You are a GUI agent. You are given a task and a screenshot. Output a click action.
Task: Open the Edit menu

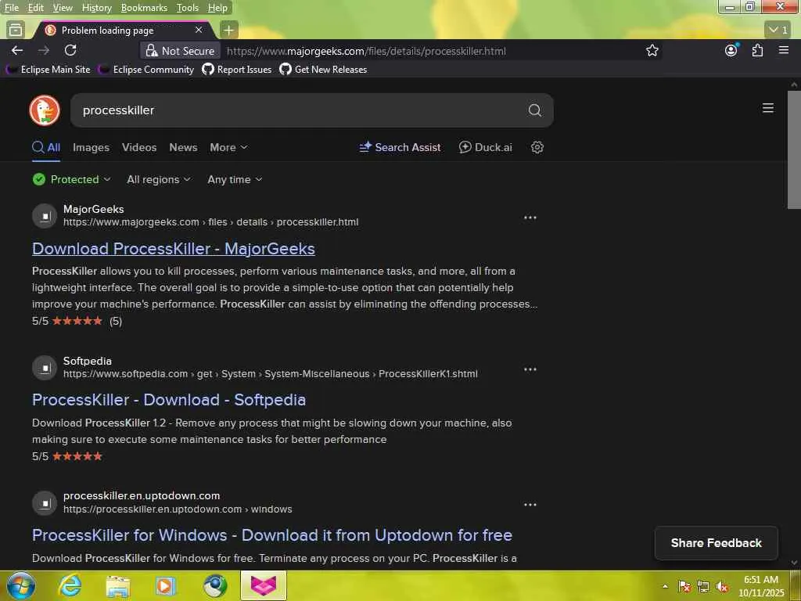click(35, 8)
